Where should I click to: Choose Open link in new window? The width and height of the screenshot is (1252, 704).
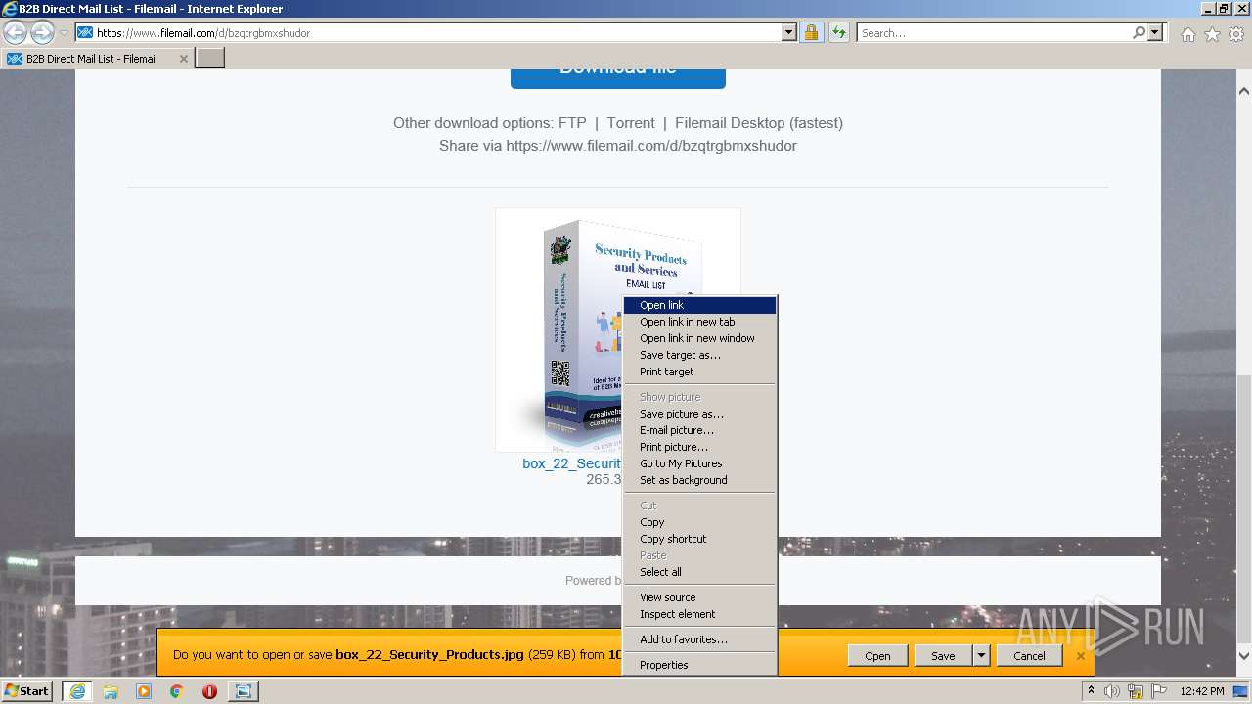(x=700, y=338)
